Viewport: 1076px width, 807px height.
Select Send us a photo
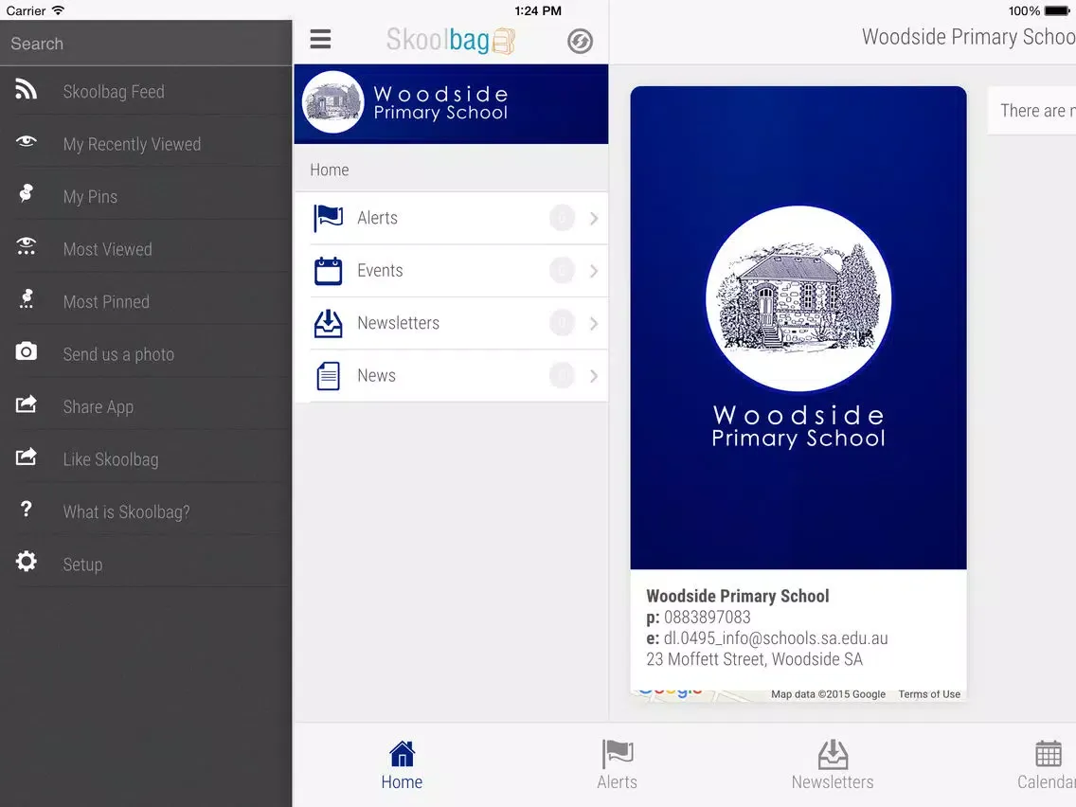coord(146,354)
